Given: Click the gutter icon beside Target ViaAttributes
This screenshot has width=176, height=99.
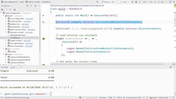Looking at the screenshot, I should point(43,39).
